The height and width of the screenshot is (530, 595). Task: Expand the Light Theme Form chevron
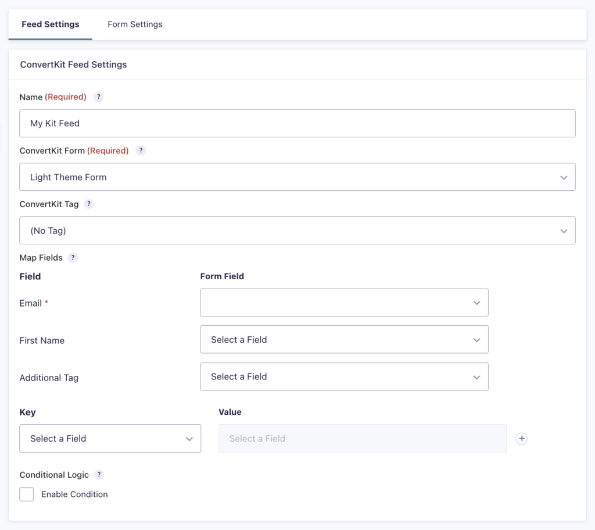563,177
